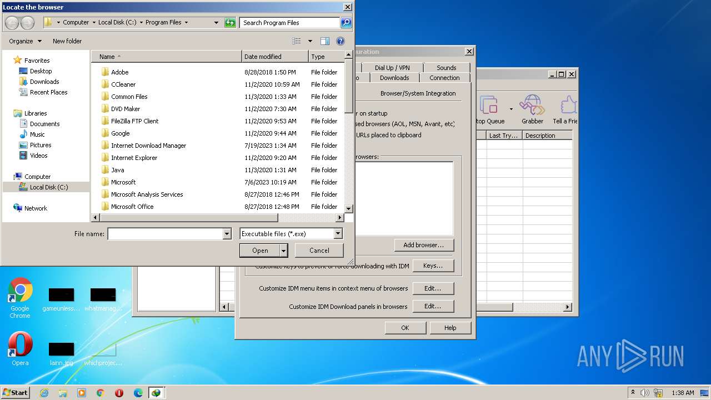711x400 pixels.
Task: Show hidden system tray icons
Action: tap(633, 393)
